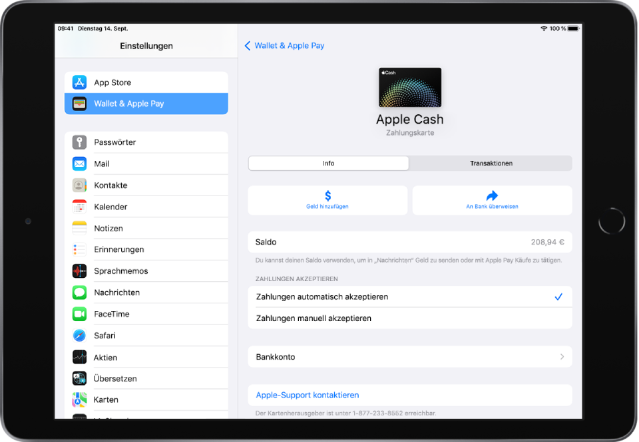Image resolution: width=639 pixels, height=442 pixels.
Task: Open Aktien settings label
Action: [x=106, y=358]
